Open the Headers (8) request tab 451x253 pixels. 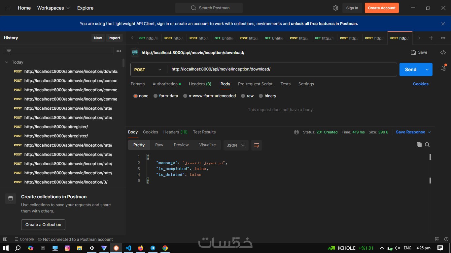[200, 84]
